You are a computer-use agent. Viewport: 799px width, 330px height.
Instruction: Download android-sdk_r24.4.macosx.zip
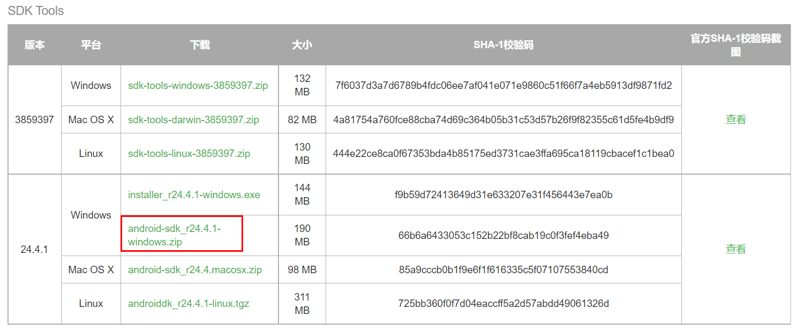[x=195, y=269]
